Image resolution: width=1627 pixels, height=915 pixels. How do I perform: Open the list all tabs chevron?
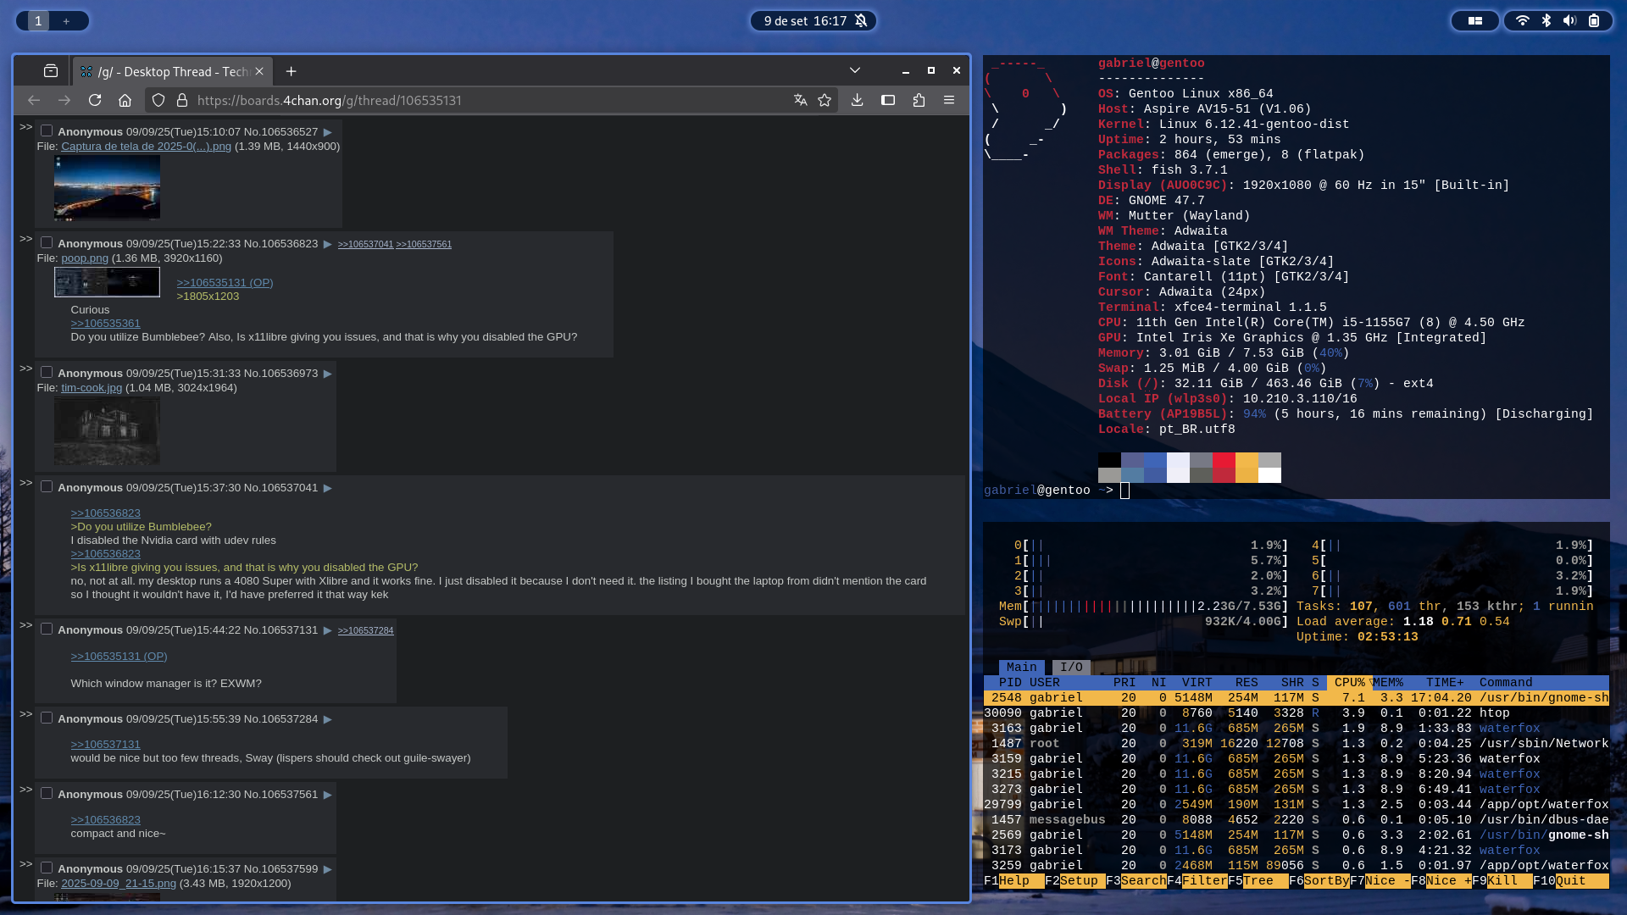[854, 70]
